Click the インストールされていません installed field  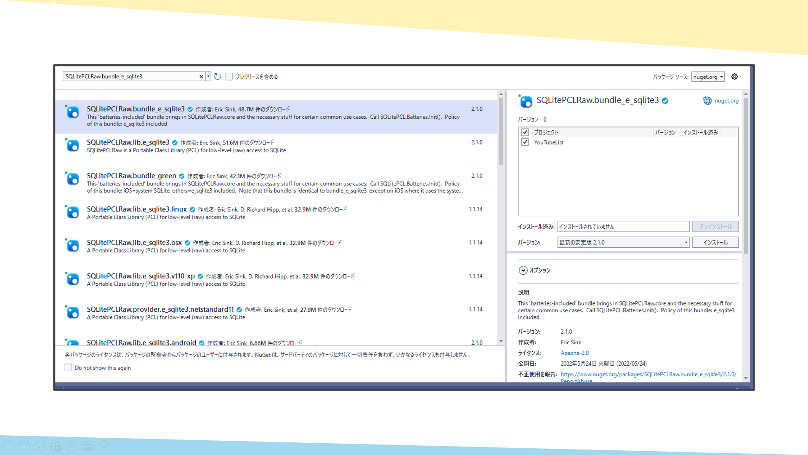tap(623, 227)
